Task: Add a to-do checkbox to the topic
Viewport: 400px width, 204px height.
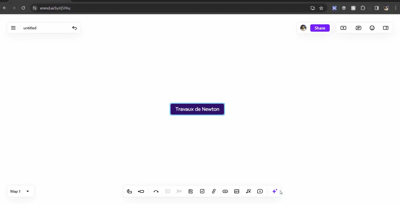Action: click(202, 191)
